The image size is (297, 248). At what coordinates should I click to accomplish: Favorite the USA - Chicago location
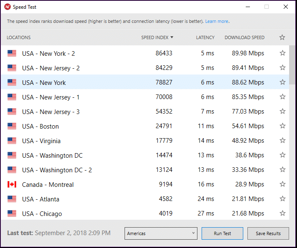[282, 213]
